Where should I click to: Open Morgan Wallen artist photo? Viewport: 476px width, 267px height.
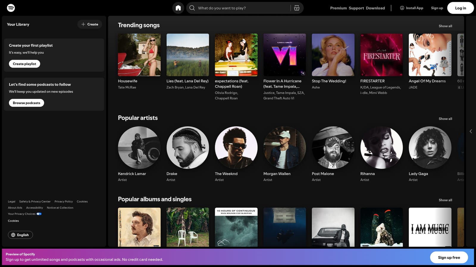pyautogui.click(x=285, y=148)
